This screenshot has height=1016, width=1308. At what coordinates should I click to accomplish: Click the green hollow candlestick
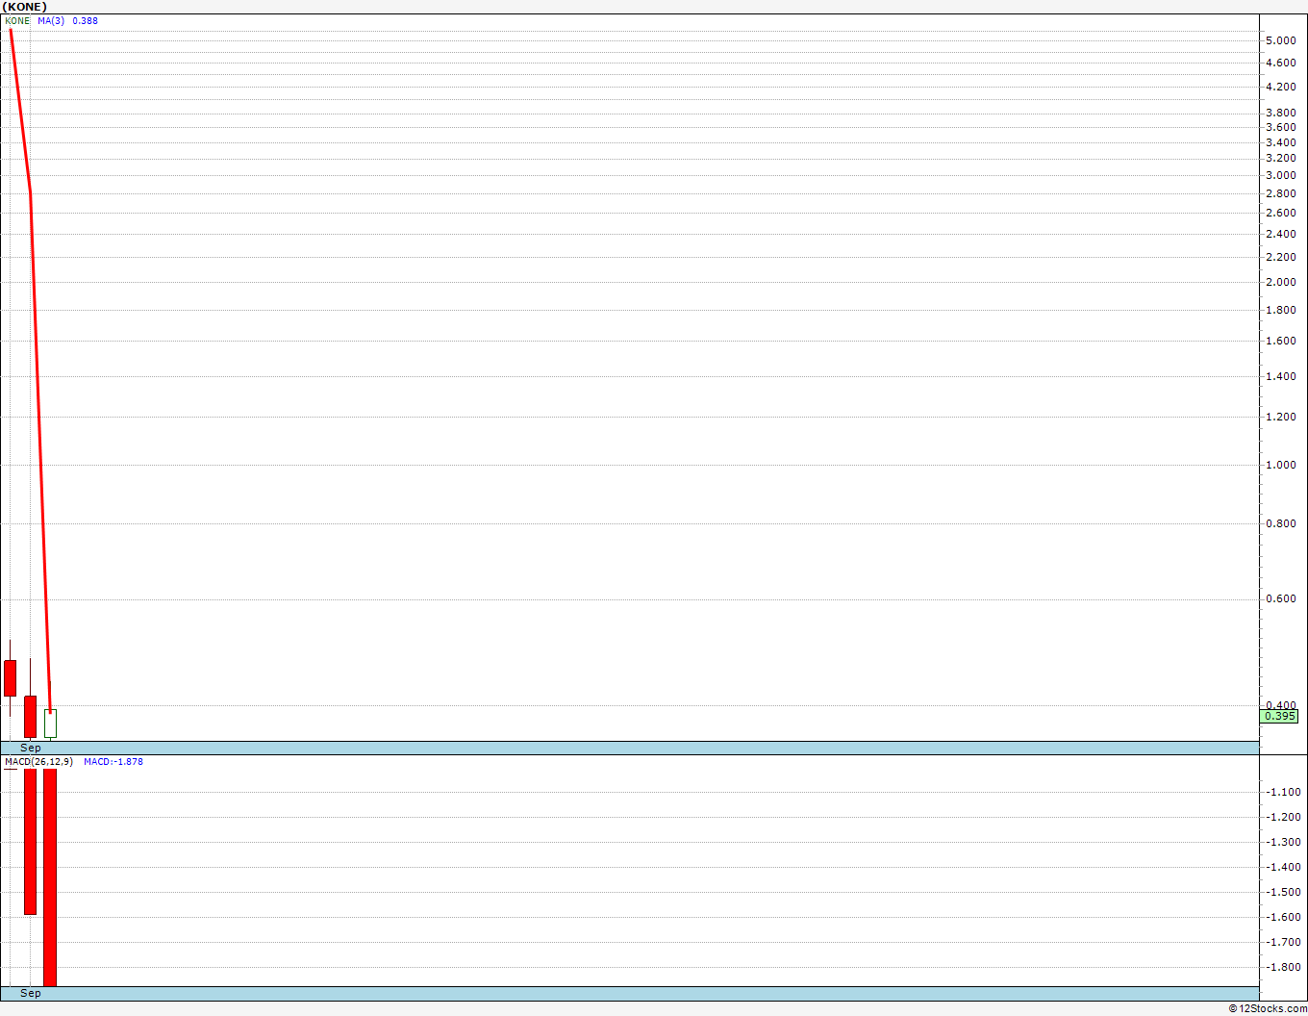[50, 724]
